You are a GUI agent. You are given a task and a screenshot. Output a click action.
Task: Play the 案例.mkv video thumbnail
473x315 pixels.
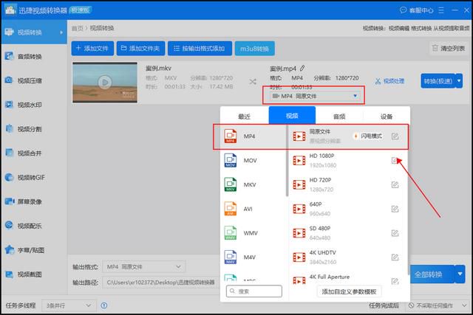[105, 82]
